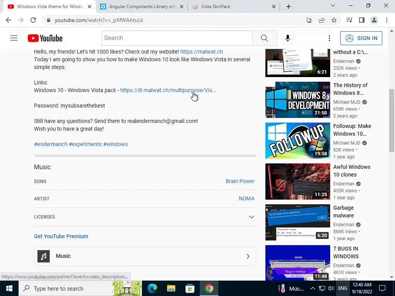The height and width of the screenshot is (296, 395).
Task: Open Chrome three-dot menu
Action: click(x=387, y=20)
